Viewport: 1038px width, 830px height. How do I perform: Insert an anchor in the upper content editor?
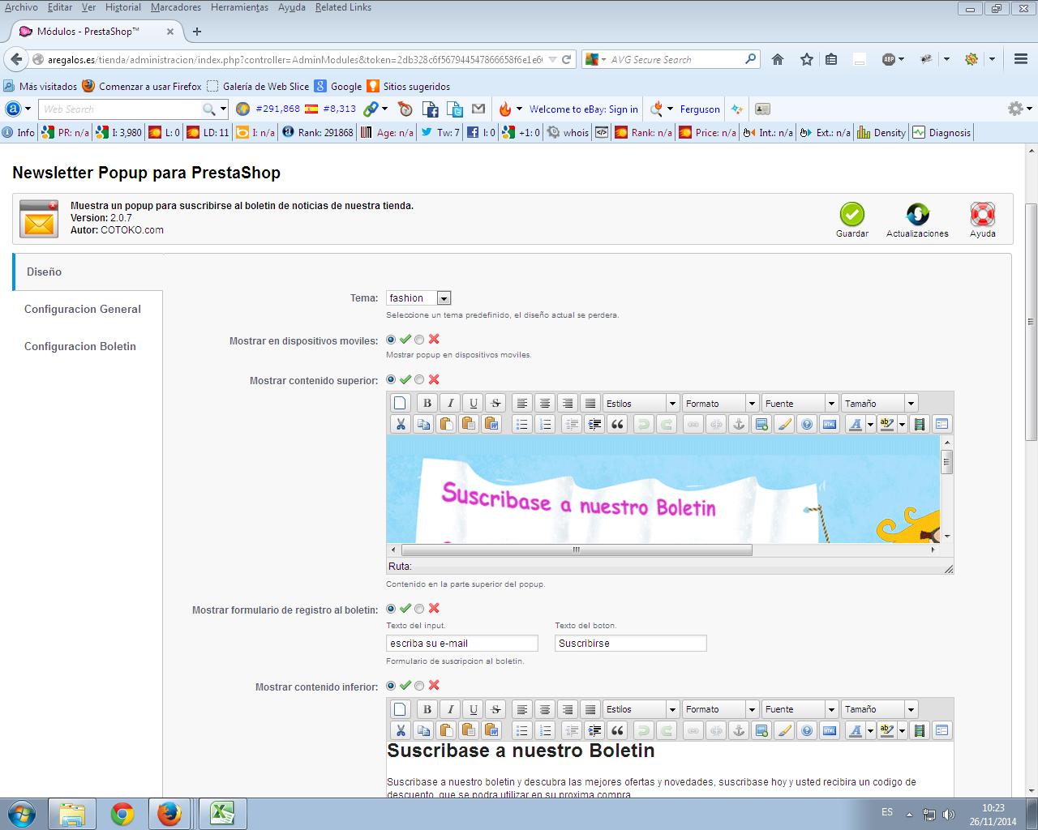[738, 424]
